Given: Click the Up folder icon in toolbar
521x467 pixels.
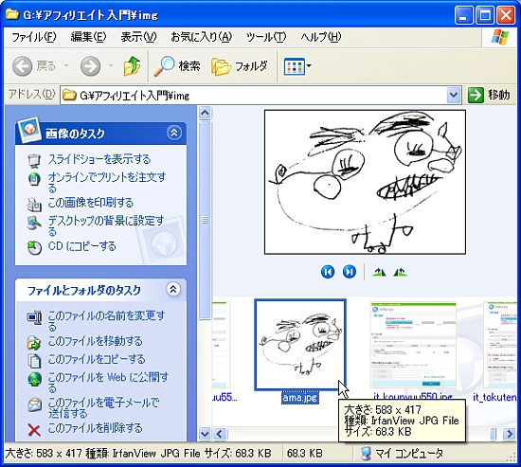Looking at the screenshot, I should (x=132, y=65).
